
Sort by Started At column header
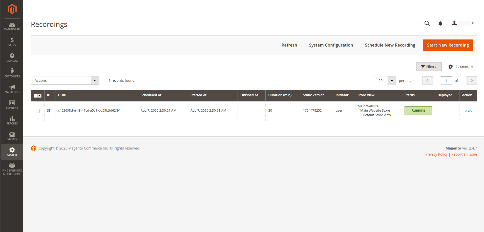click(213, 96)
